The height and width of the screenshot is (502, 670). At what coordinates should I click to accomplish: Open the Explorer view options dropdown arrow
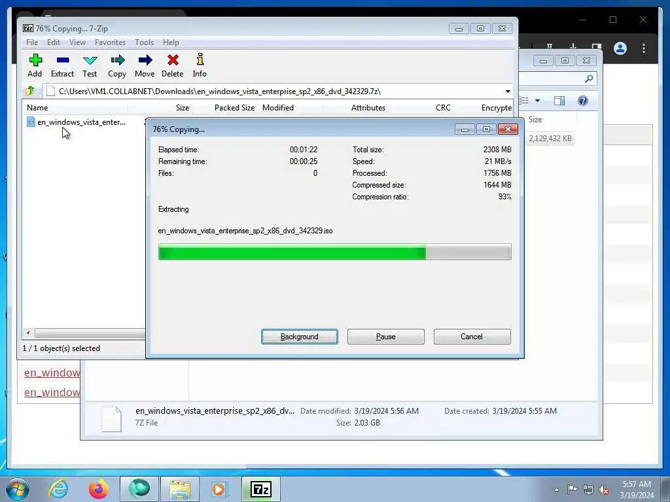pos(538,101)
